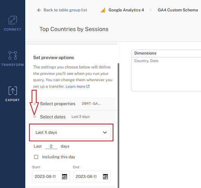Click the number of days field

pos(51,146)
